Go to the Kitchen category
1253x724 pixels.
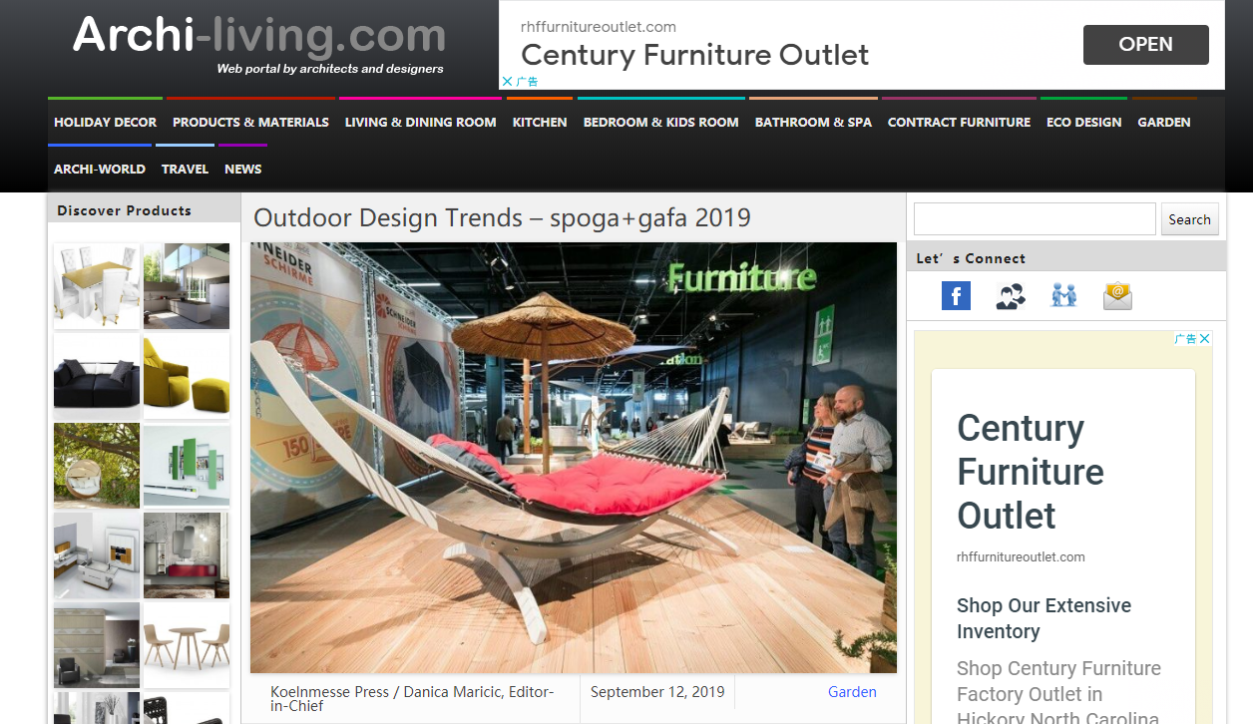click(x=540, y=122)
